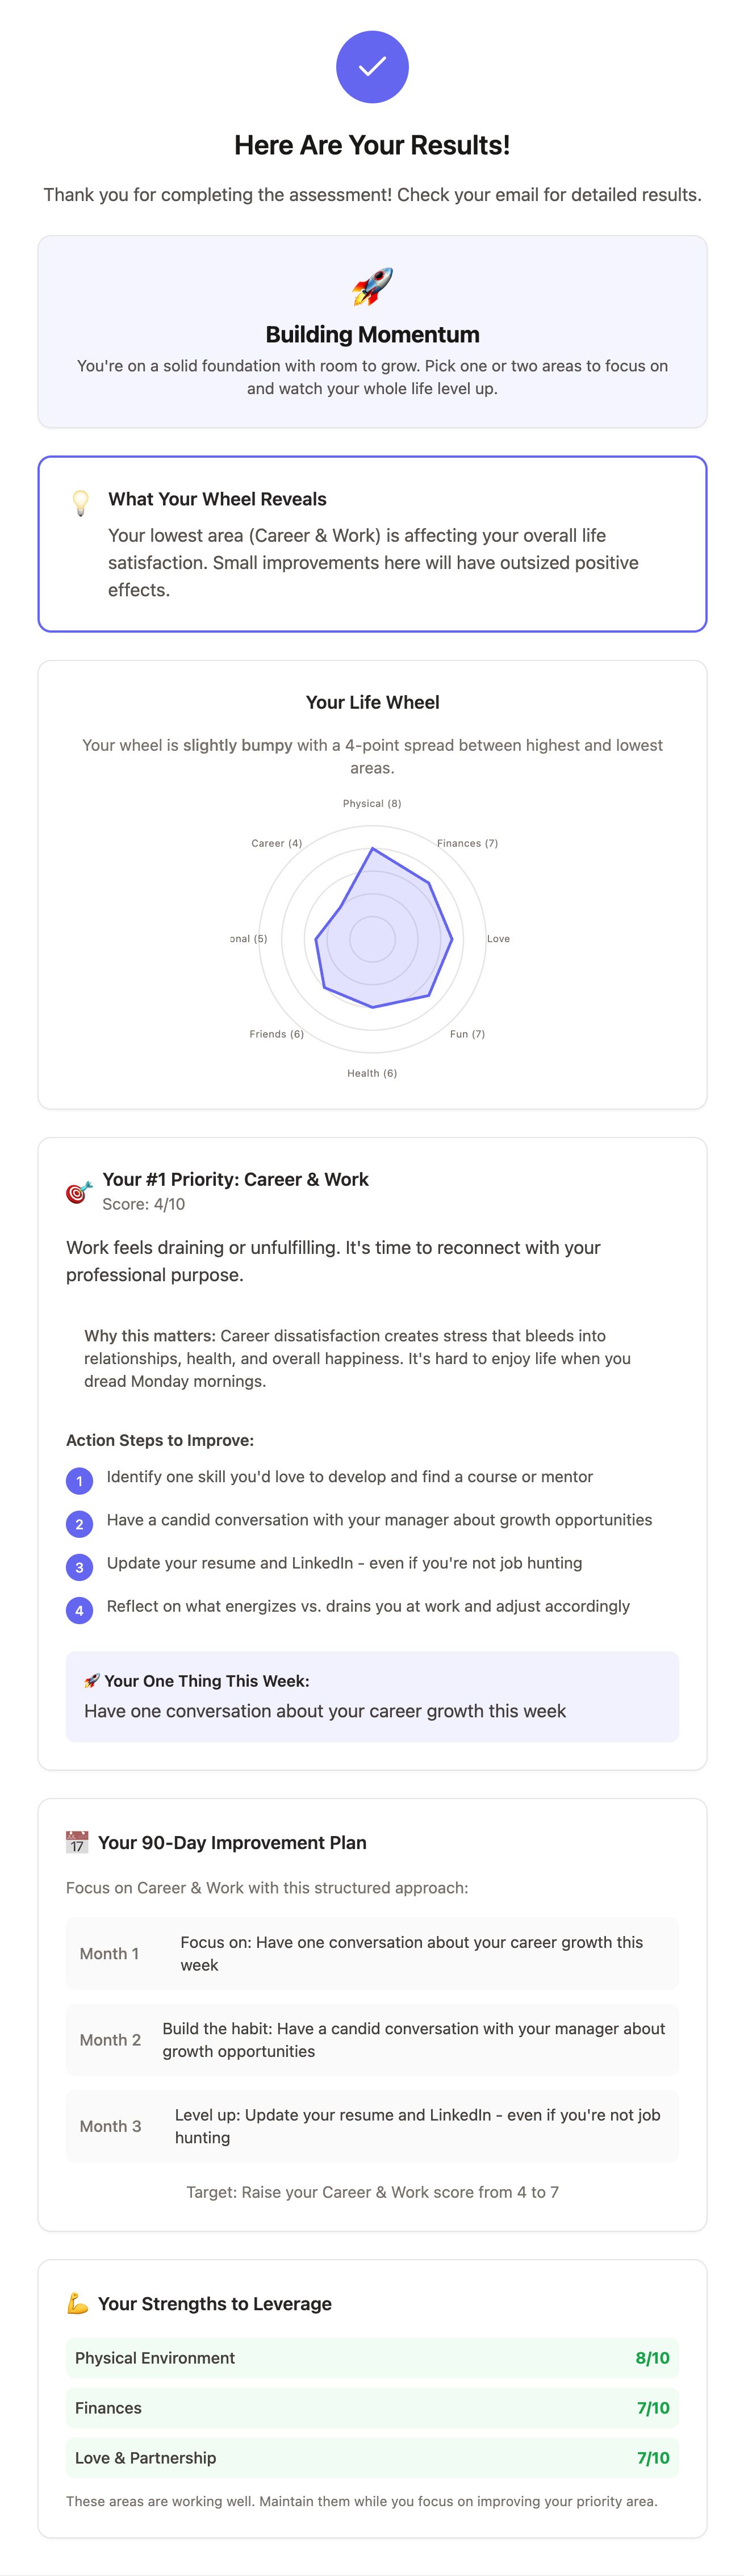
Task: Click the small rocket beside One Thing This Week
Action: pos(92,1681)
